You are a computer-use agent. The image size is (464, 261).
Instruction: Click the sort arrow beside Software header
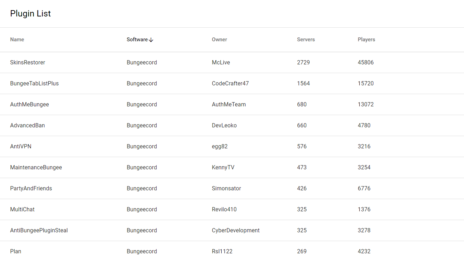tap(151, 40)
